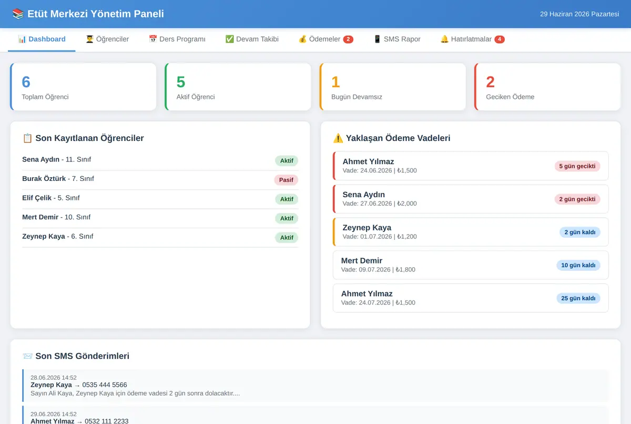
Task: Click the warning icon beside Yaklaşan Ödeme Vadeleri
Action: click(338, 138)
